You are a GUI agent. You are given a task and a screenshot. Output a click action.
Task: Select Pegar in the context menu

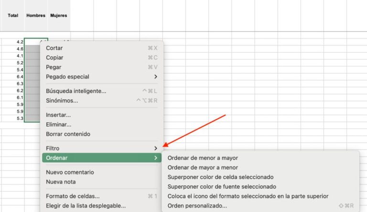tap(54, 67)
